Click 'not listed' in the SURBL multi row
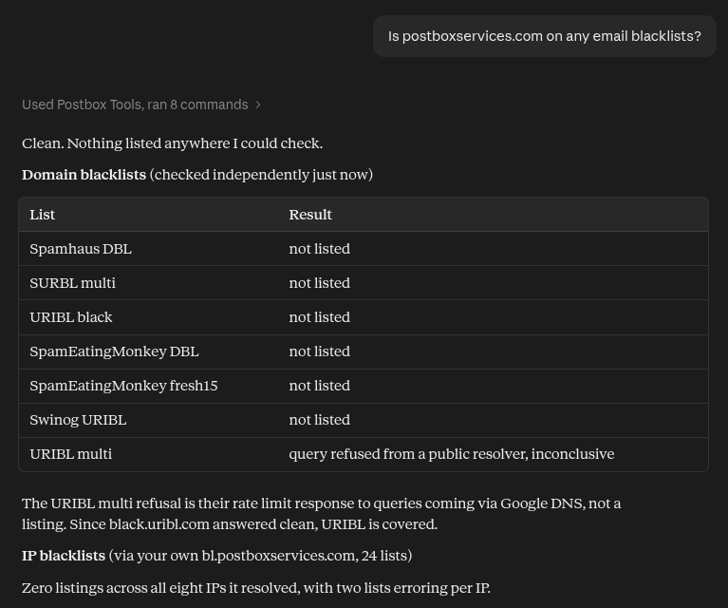 [x=320, y=282]
